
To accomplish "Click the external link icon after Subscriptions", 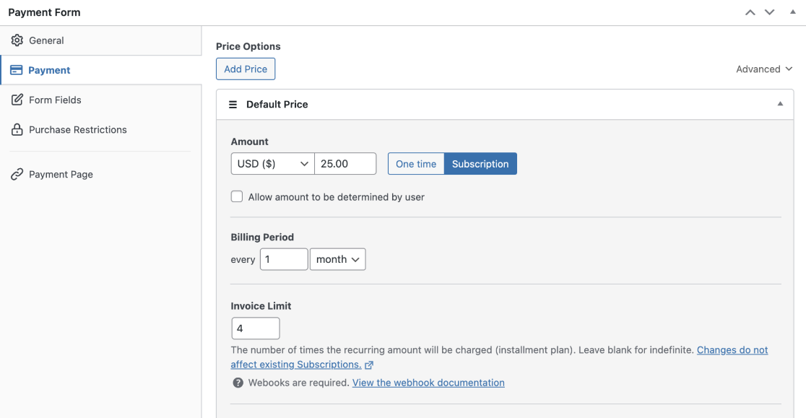I will pos(369,365).
